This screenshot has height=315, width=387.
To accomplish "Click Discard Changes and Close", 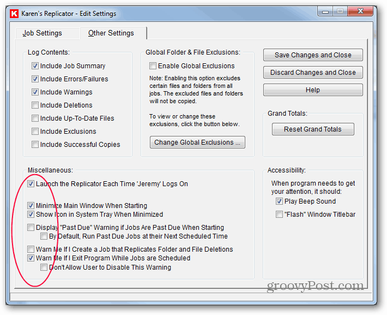I will (313, 73).
